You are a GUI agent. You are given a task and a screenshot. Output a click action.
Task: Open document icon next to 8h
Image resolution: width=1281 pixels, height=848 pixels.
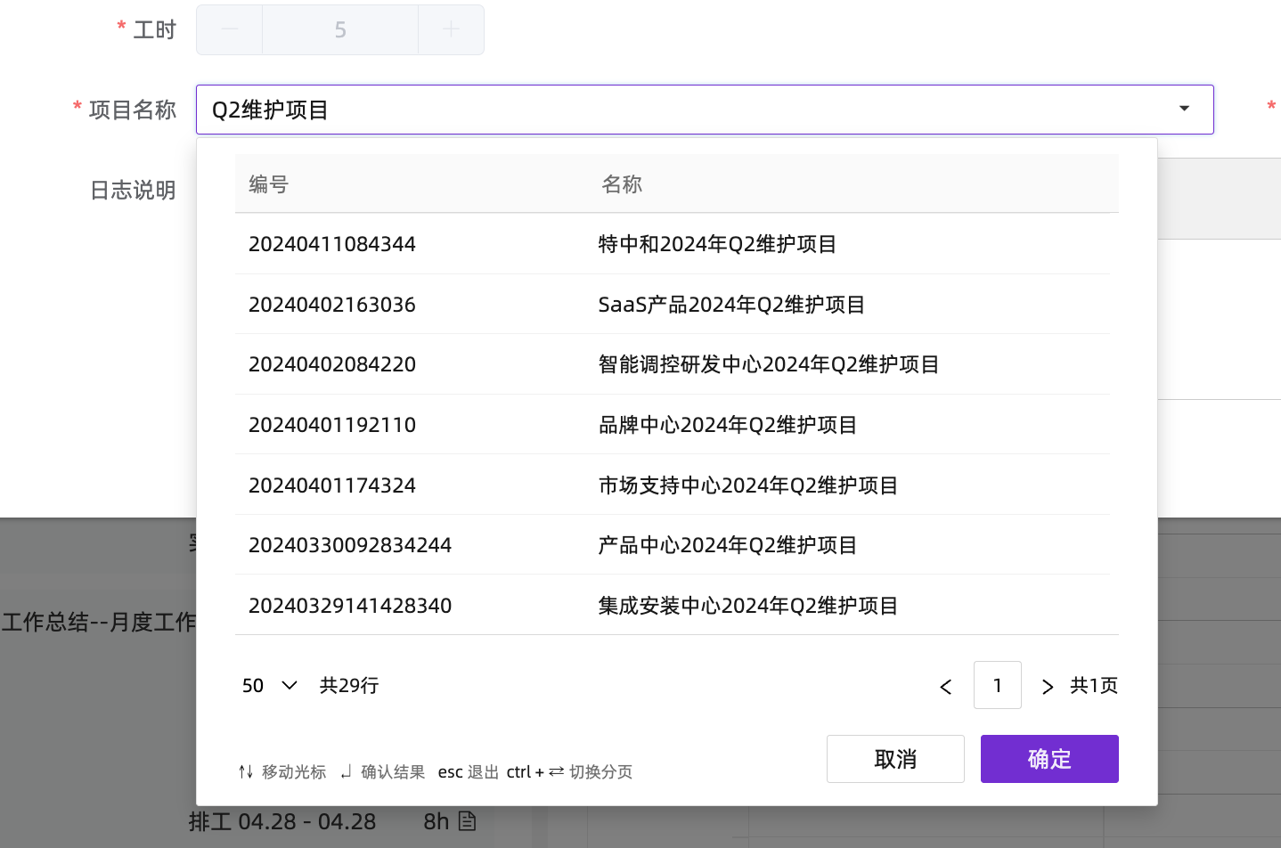pyautogui.click(x=467, y=821)
